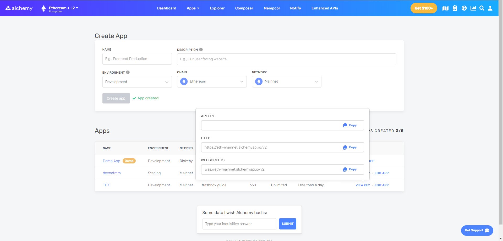Image resolution: width=503 pixels, height=241 pixels.
Task: Click the ENVIRONMENT column header
Action: pyautogui.click(x=158, y=148)
